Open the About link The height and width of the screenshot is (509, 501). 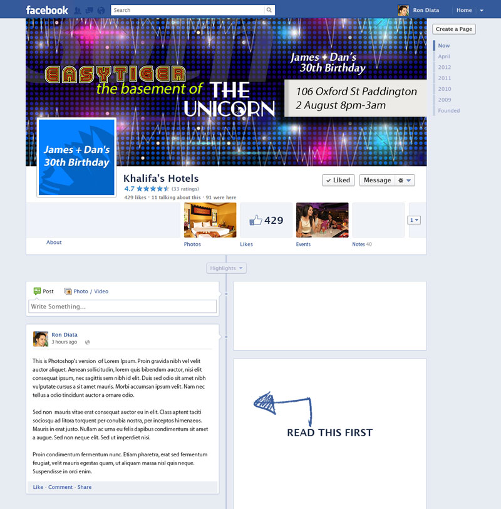pos(54,242)
